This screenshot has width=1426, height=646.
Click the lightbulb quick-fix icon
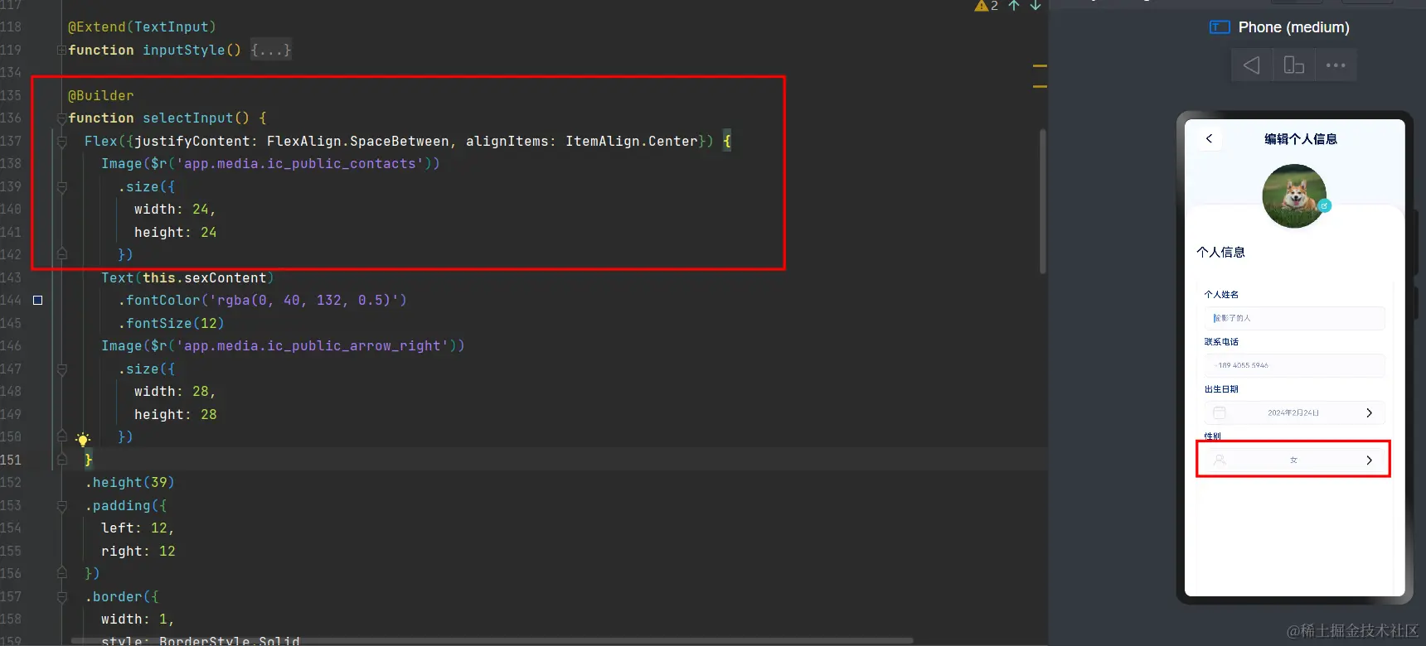point(83,439)
